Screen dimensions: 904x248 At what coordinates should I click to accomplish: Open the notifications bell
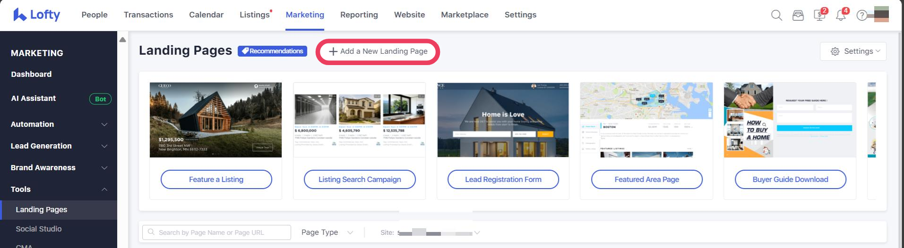[841, 15]
